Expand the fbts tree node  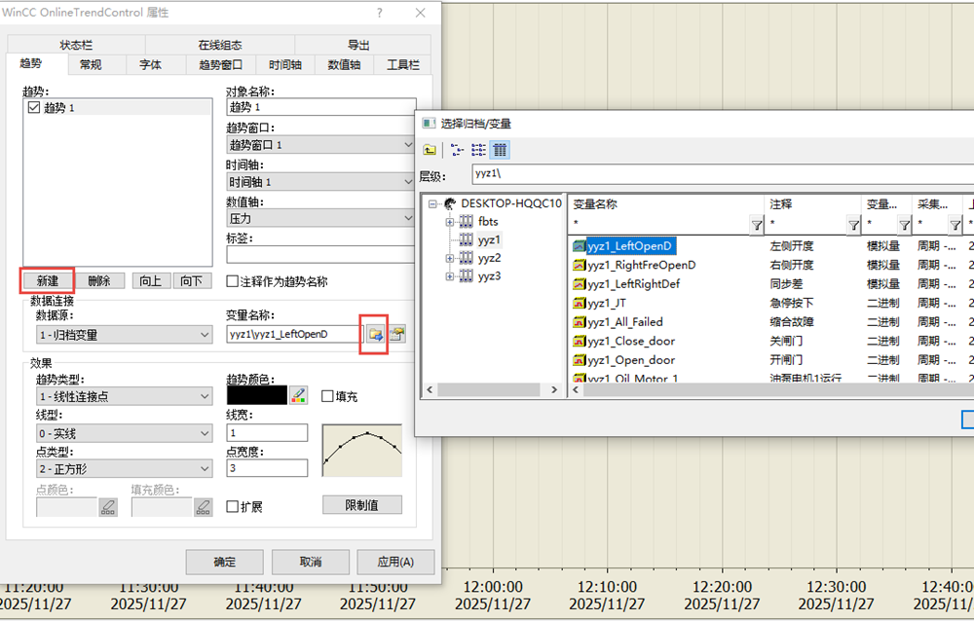[x=450, y=222]
